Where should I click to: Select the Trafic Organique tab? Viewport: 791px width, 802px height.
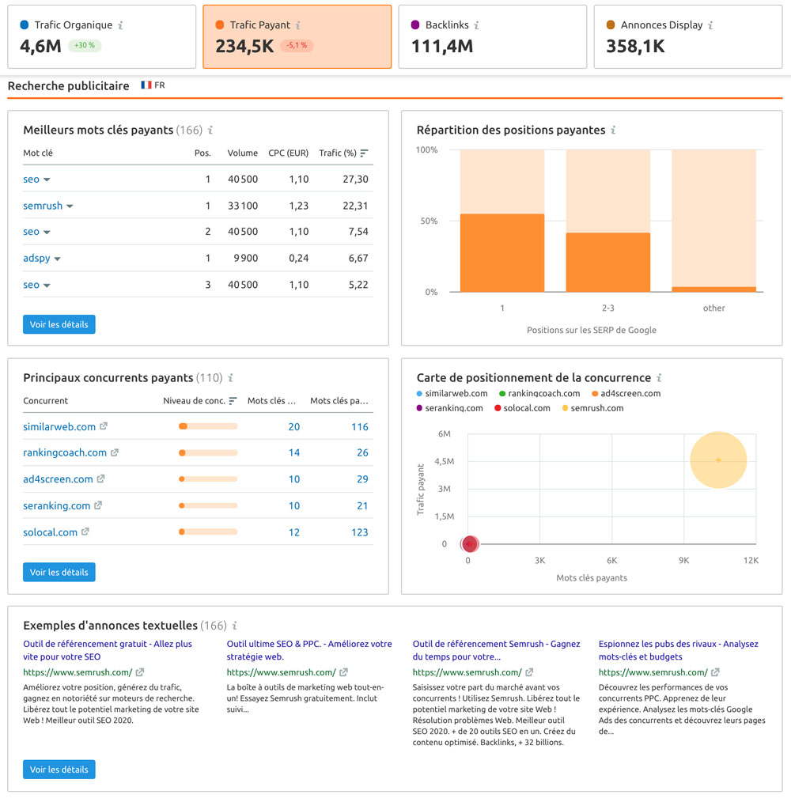tap(102, 37)
